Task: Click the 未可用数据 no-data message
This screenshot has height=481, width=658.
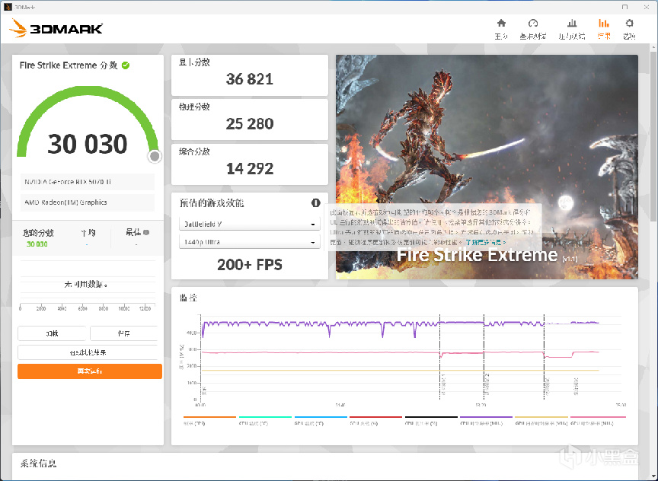Action: click(87, 285)
